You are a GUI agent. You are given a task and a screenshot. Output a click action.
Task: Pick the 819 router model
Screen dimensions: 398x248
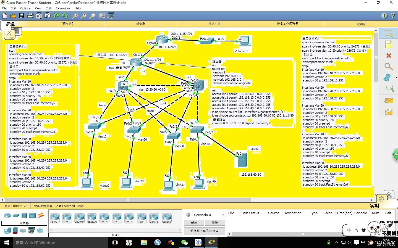click(x=142, y=218)
